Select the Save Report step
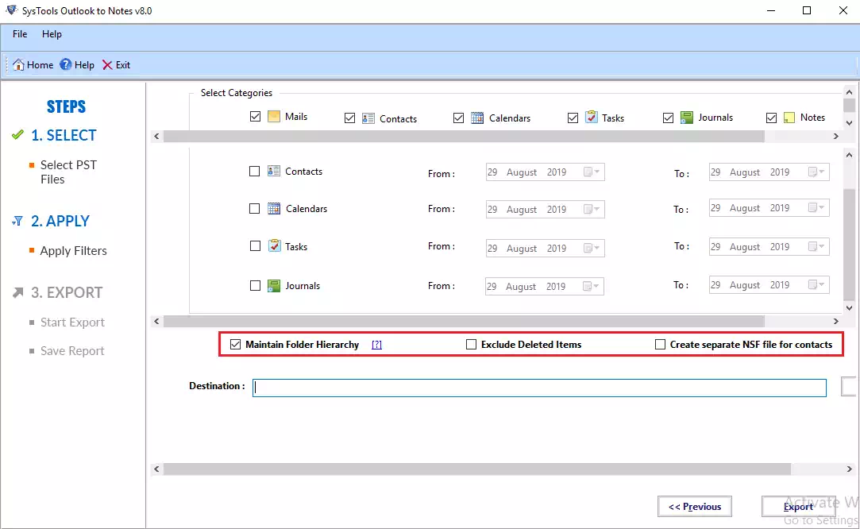 pyautogui.click(x=71, y=350)
